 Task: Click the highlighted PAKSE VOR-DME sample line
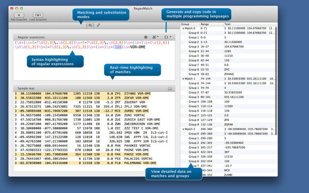[x=82, y=154]
